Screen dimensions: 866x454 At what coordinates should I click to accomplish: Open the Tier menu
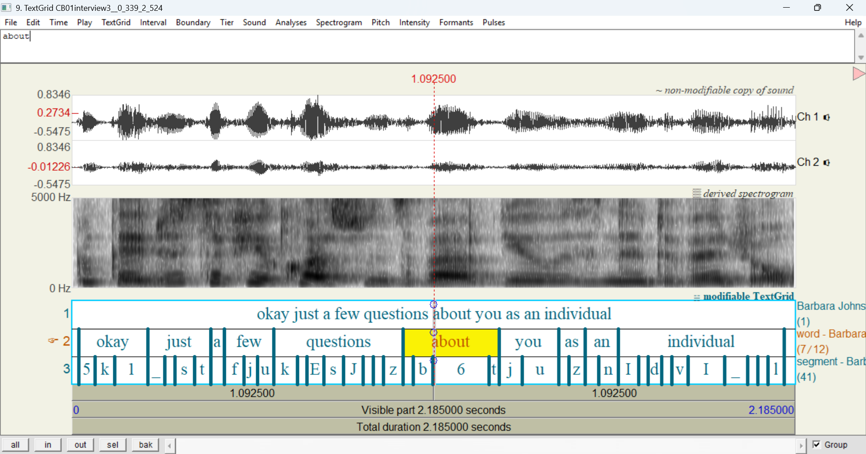(x=227, y=23)
